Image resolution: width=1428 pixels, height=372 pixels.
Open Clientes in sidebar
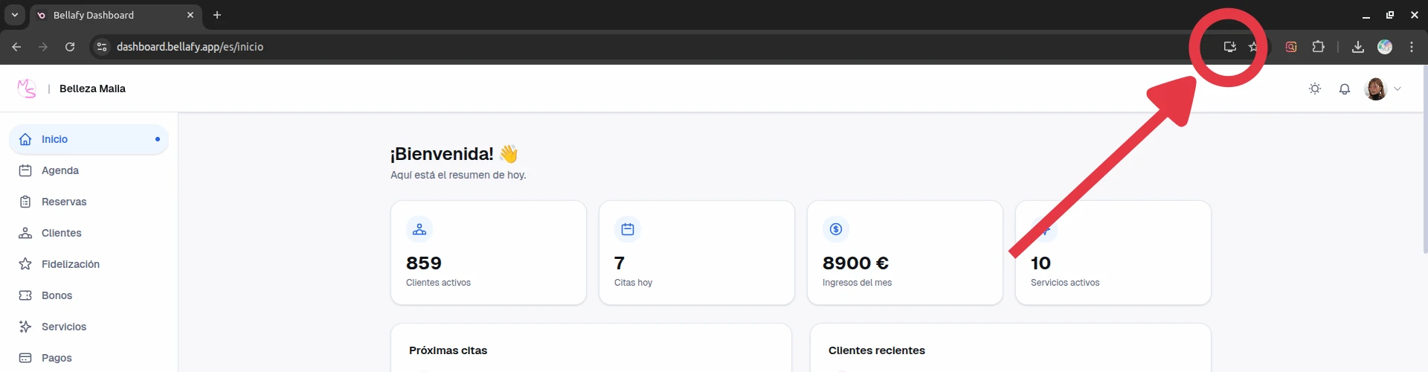[x=89, y=233]
